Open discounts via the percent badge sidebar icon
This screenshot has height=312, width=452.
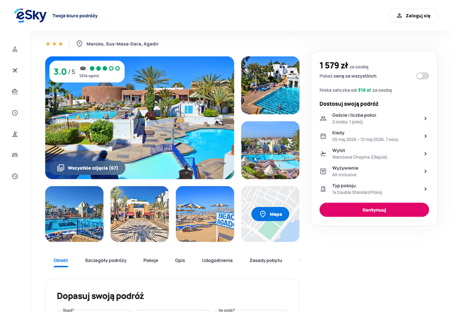click(x=15, y=176)
